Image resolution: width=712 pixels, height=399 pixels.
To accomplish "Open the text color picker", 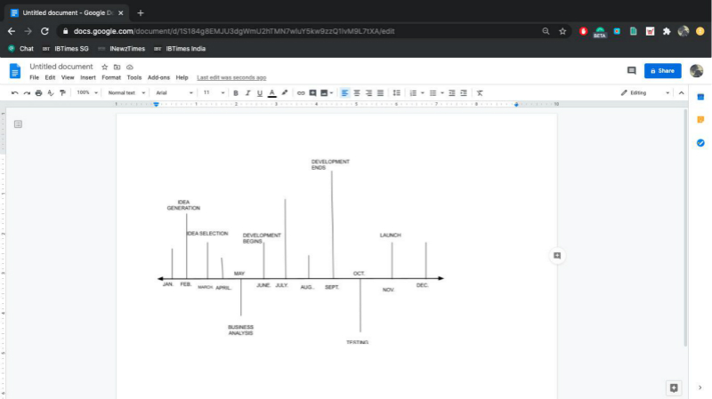I will pyautogui.click(x=272, y=92).
